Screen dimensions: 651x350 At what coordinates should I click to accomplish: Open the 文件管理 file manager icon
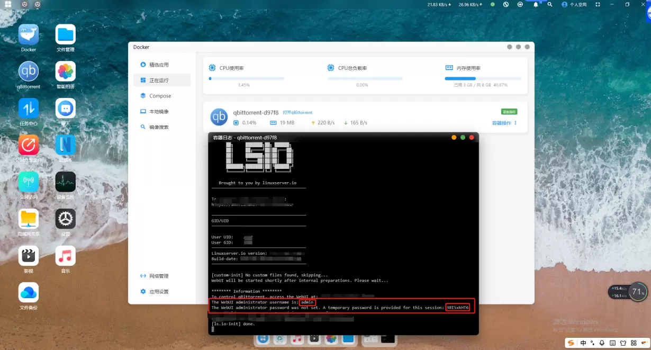(66, 35)
